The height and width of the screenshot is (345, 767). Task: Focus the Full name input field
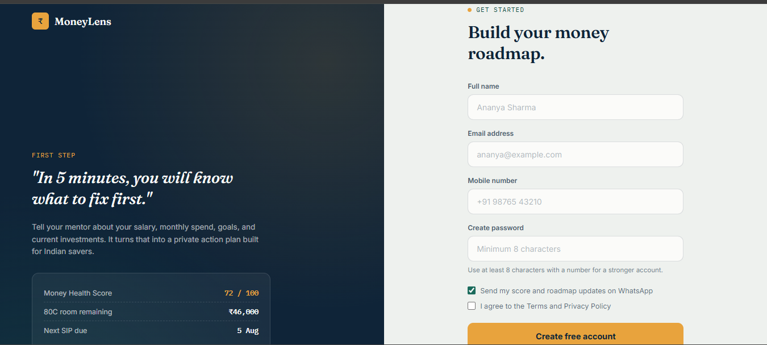(x=576, y=107)
